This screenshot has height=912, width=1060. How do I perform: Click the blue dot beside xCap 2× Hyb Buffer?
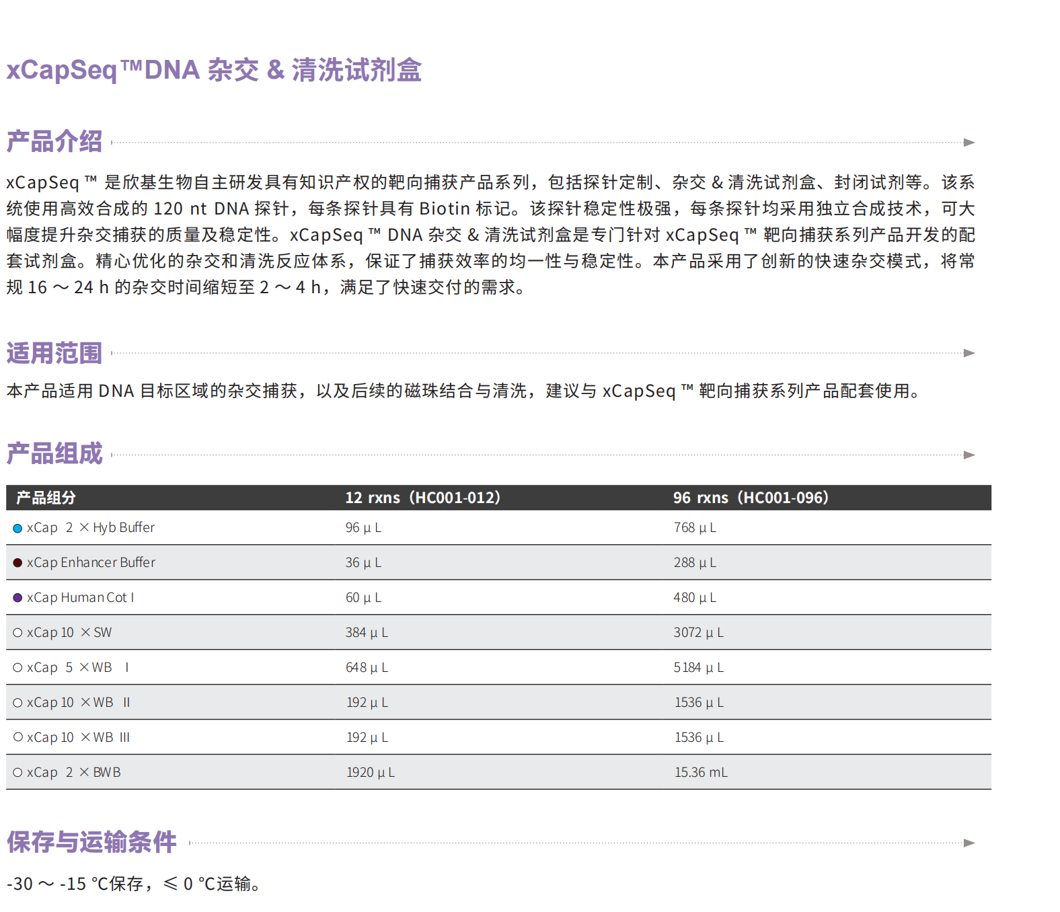pos(17,529)
